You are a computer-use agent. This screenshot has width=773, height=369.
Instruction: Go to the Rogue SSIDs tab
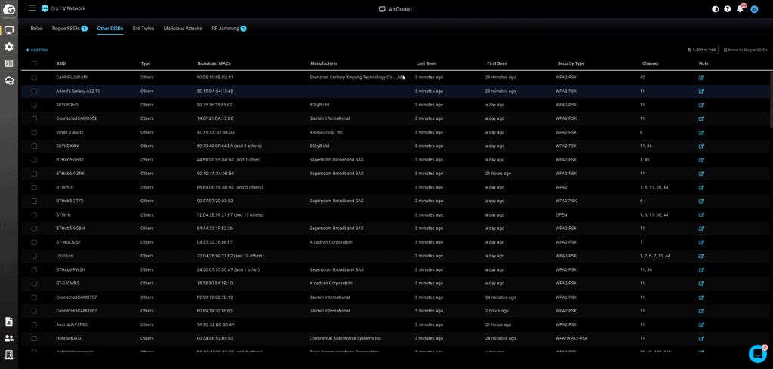(x=69, y=28)
